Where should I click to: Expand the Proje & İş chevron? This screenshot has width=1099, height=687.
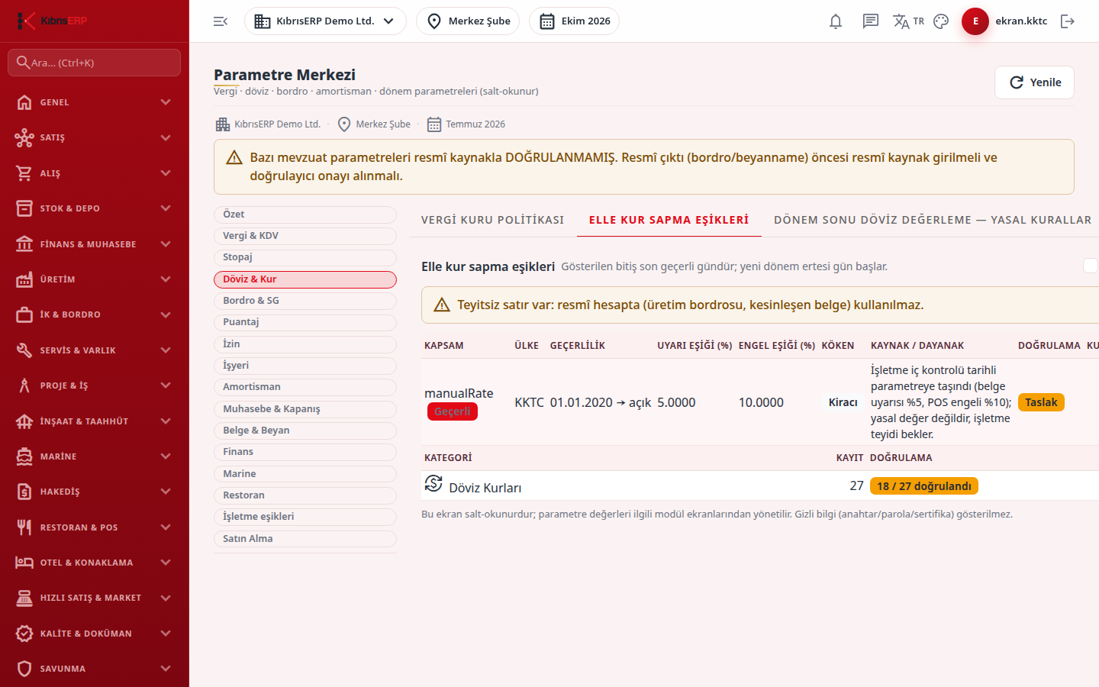click(x=166, y=385)
